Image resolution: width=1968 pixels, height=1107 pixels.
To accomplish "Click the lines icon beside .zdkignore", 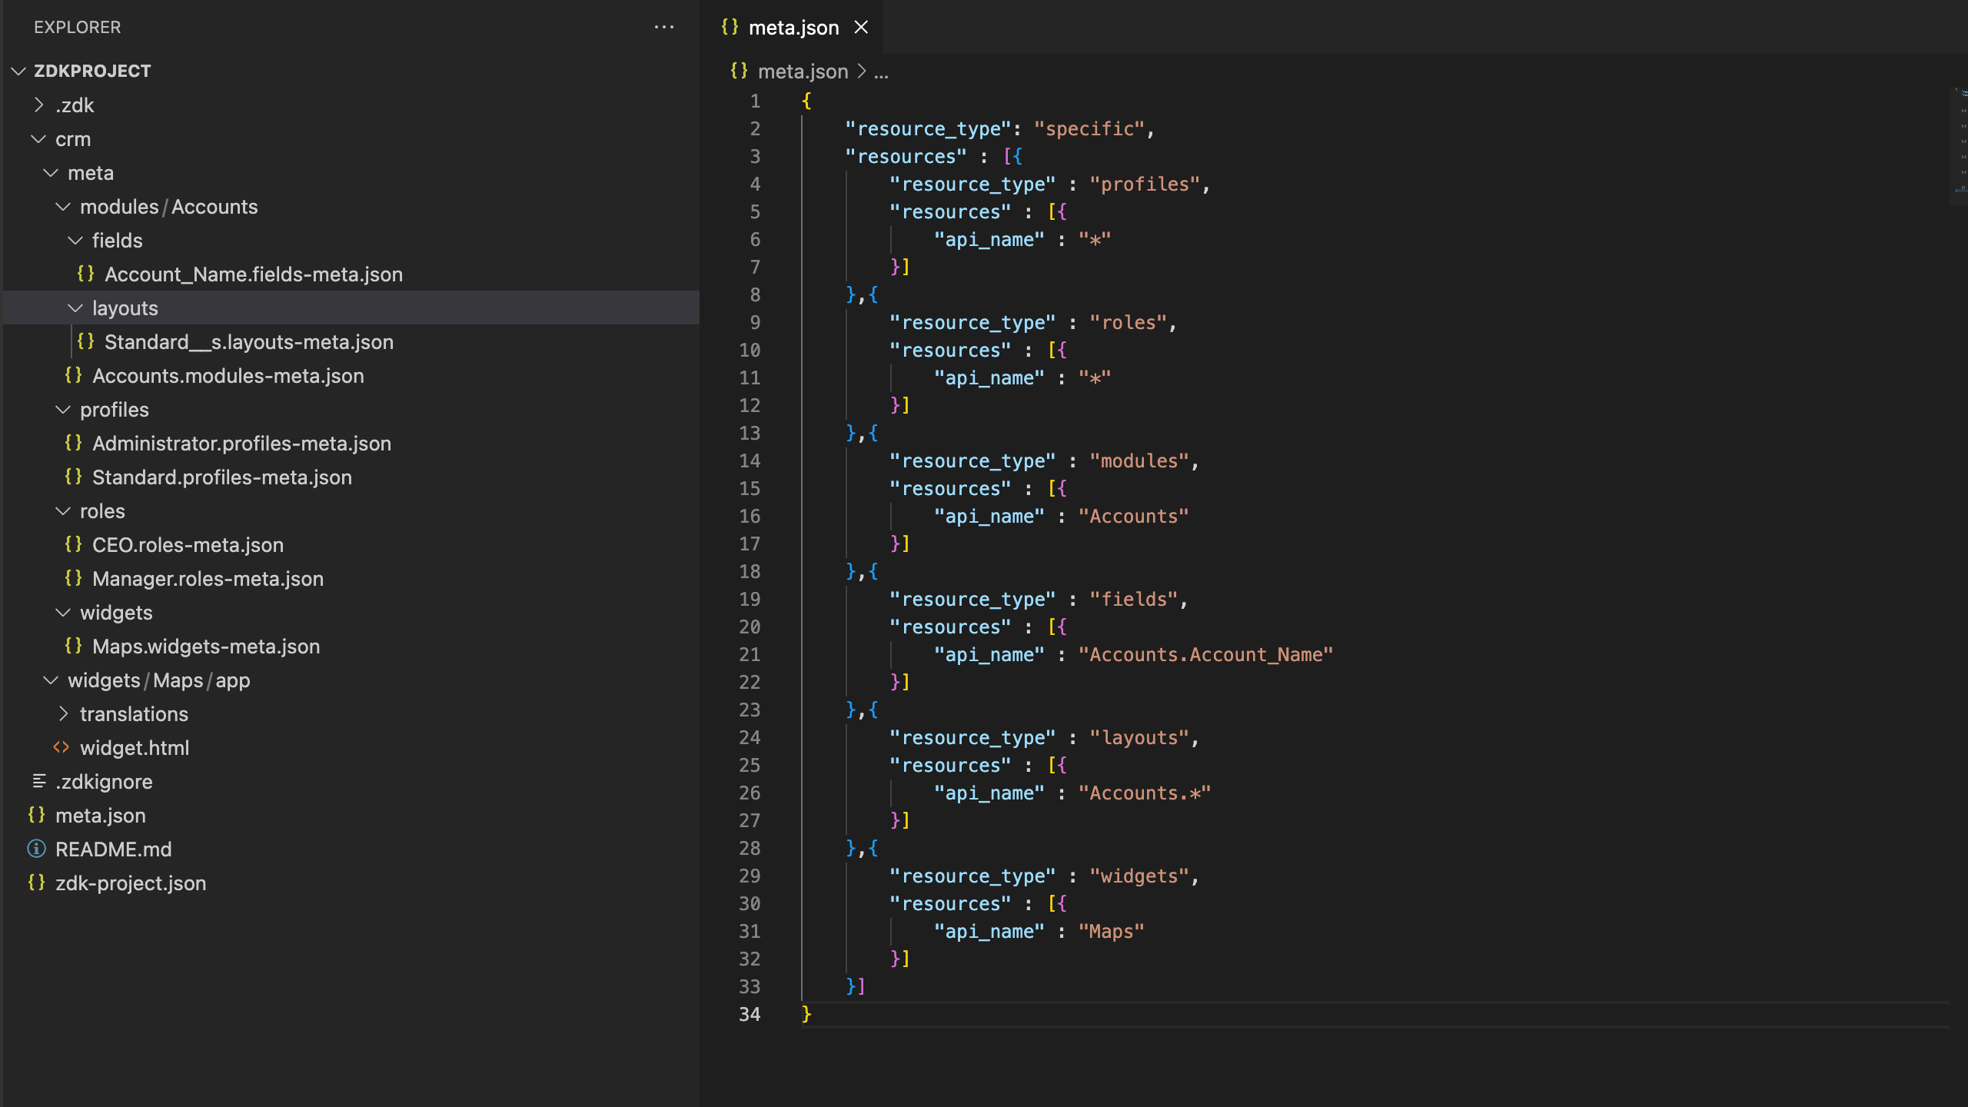I will click(38, 781).
